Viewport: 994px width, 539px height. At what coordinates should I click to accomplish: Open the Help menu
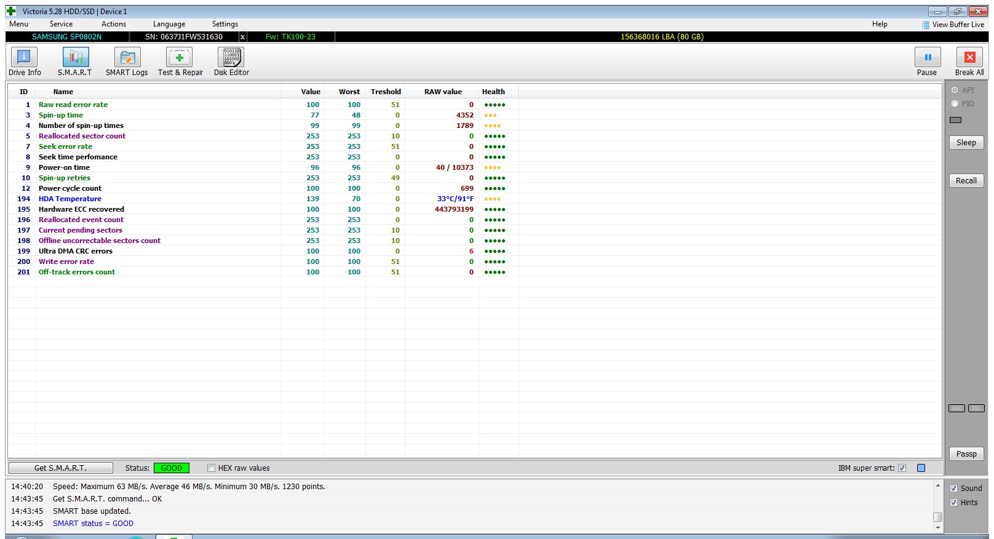click(880, 24)
